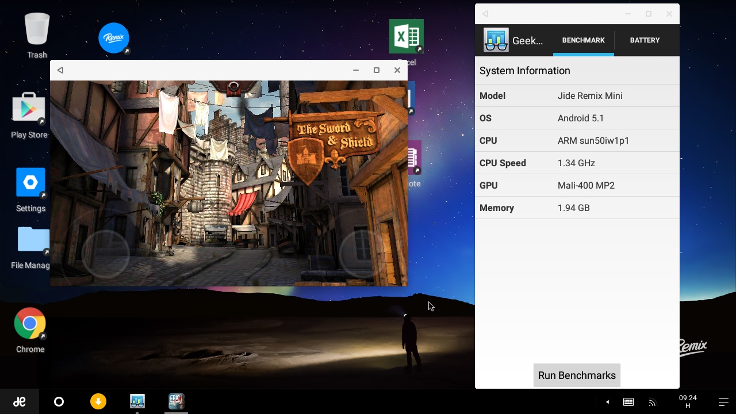
Task: Open the taskbar keyboard icon
Action: click(x=628, y=402)
